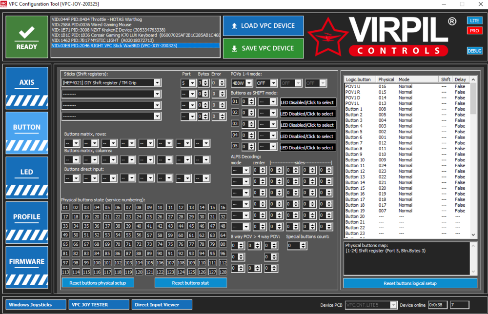
Task: Click top-left 8 way POV stepper
Action: 241,246
